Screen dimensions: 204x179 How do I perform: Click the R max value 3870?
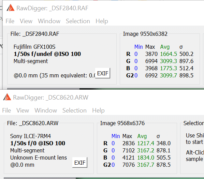[x=151, y=54]
